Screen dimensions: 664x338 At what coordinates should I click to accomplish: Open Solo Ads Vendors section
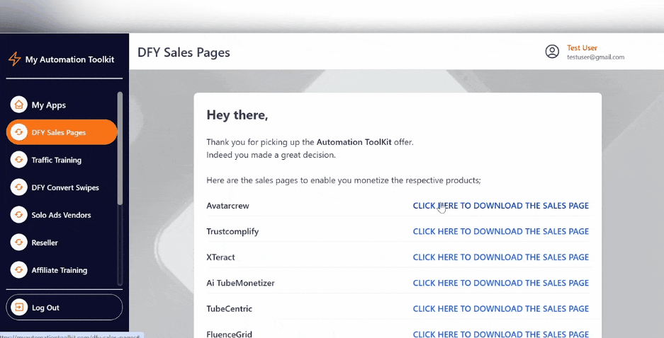coord(62,215)
